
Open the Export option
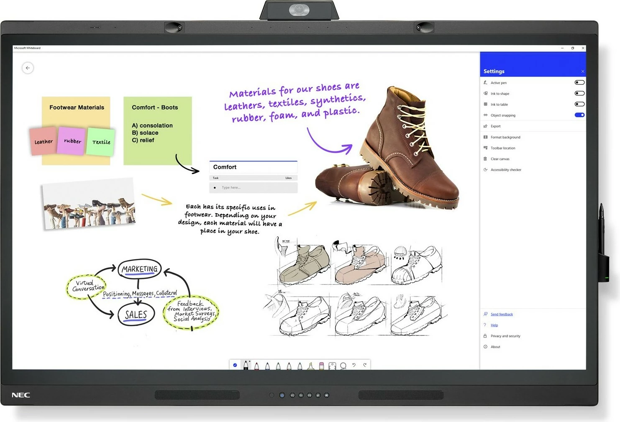496,126
